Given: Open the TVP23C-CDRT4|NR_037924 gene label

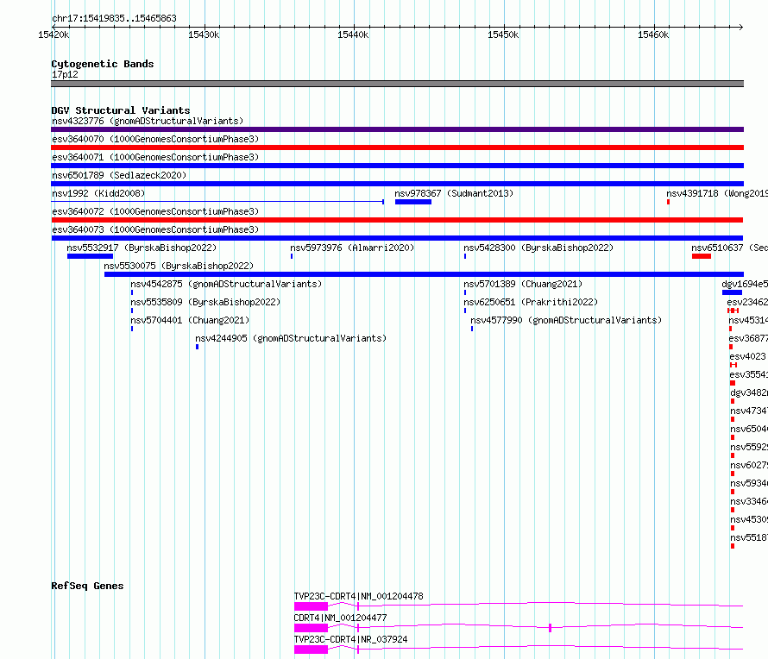Looking at the screenshot, I should pos(350,639).
